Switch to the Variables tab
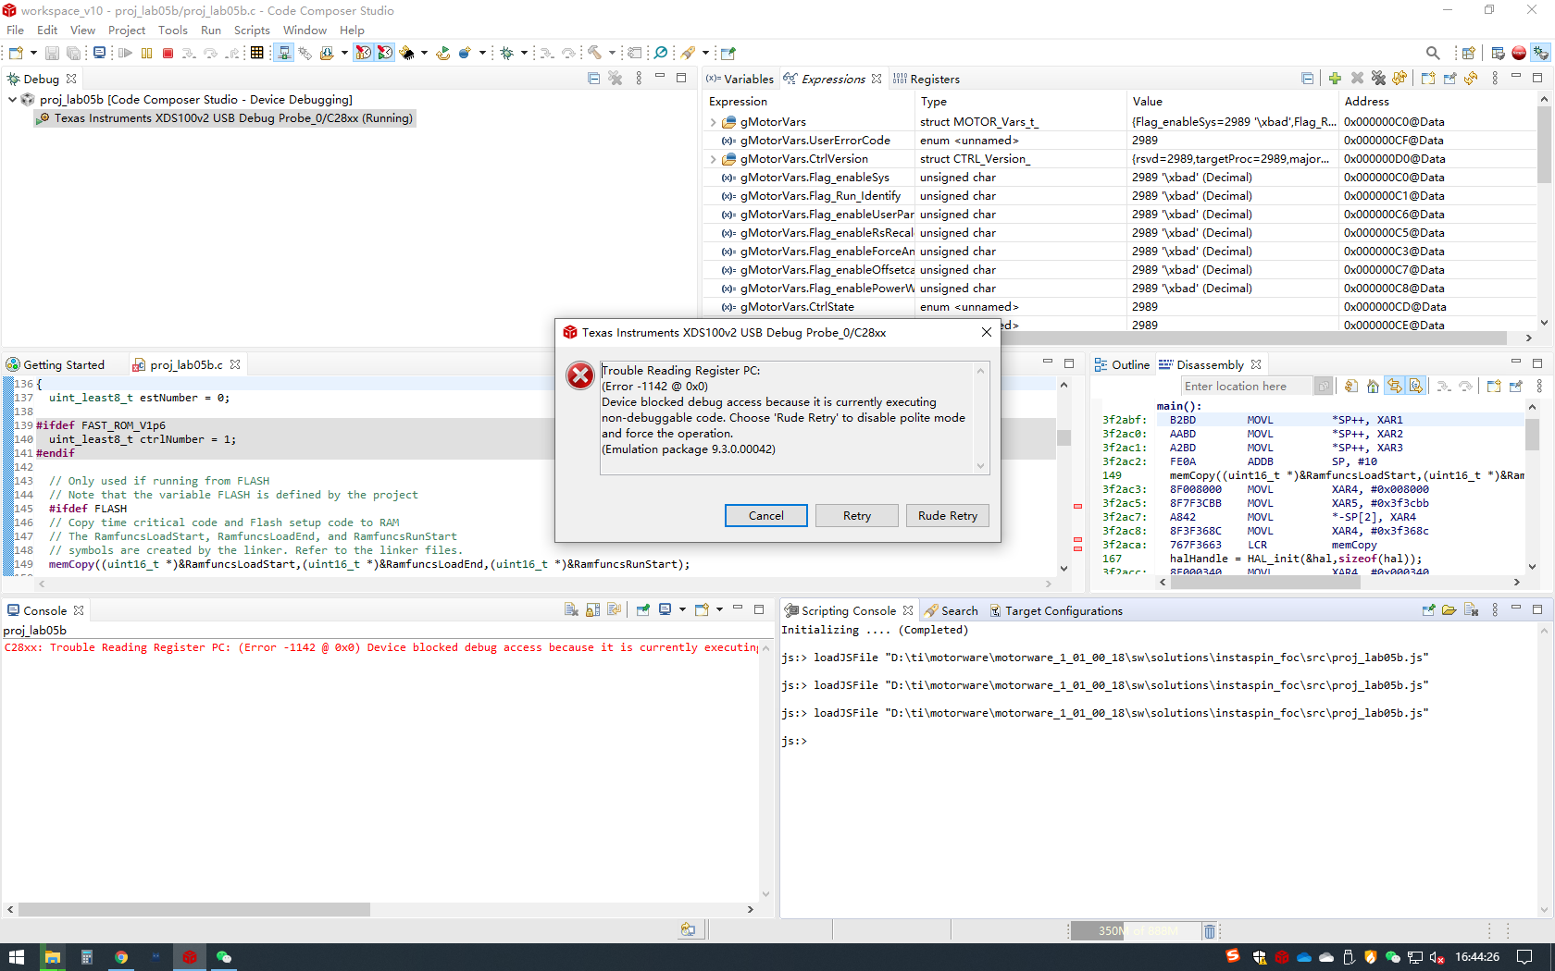The image size is (1555, 971). pos(740,80)
